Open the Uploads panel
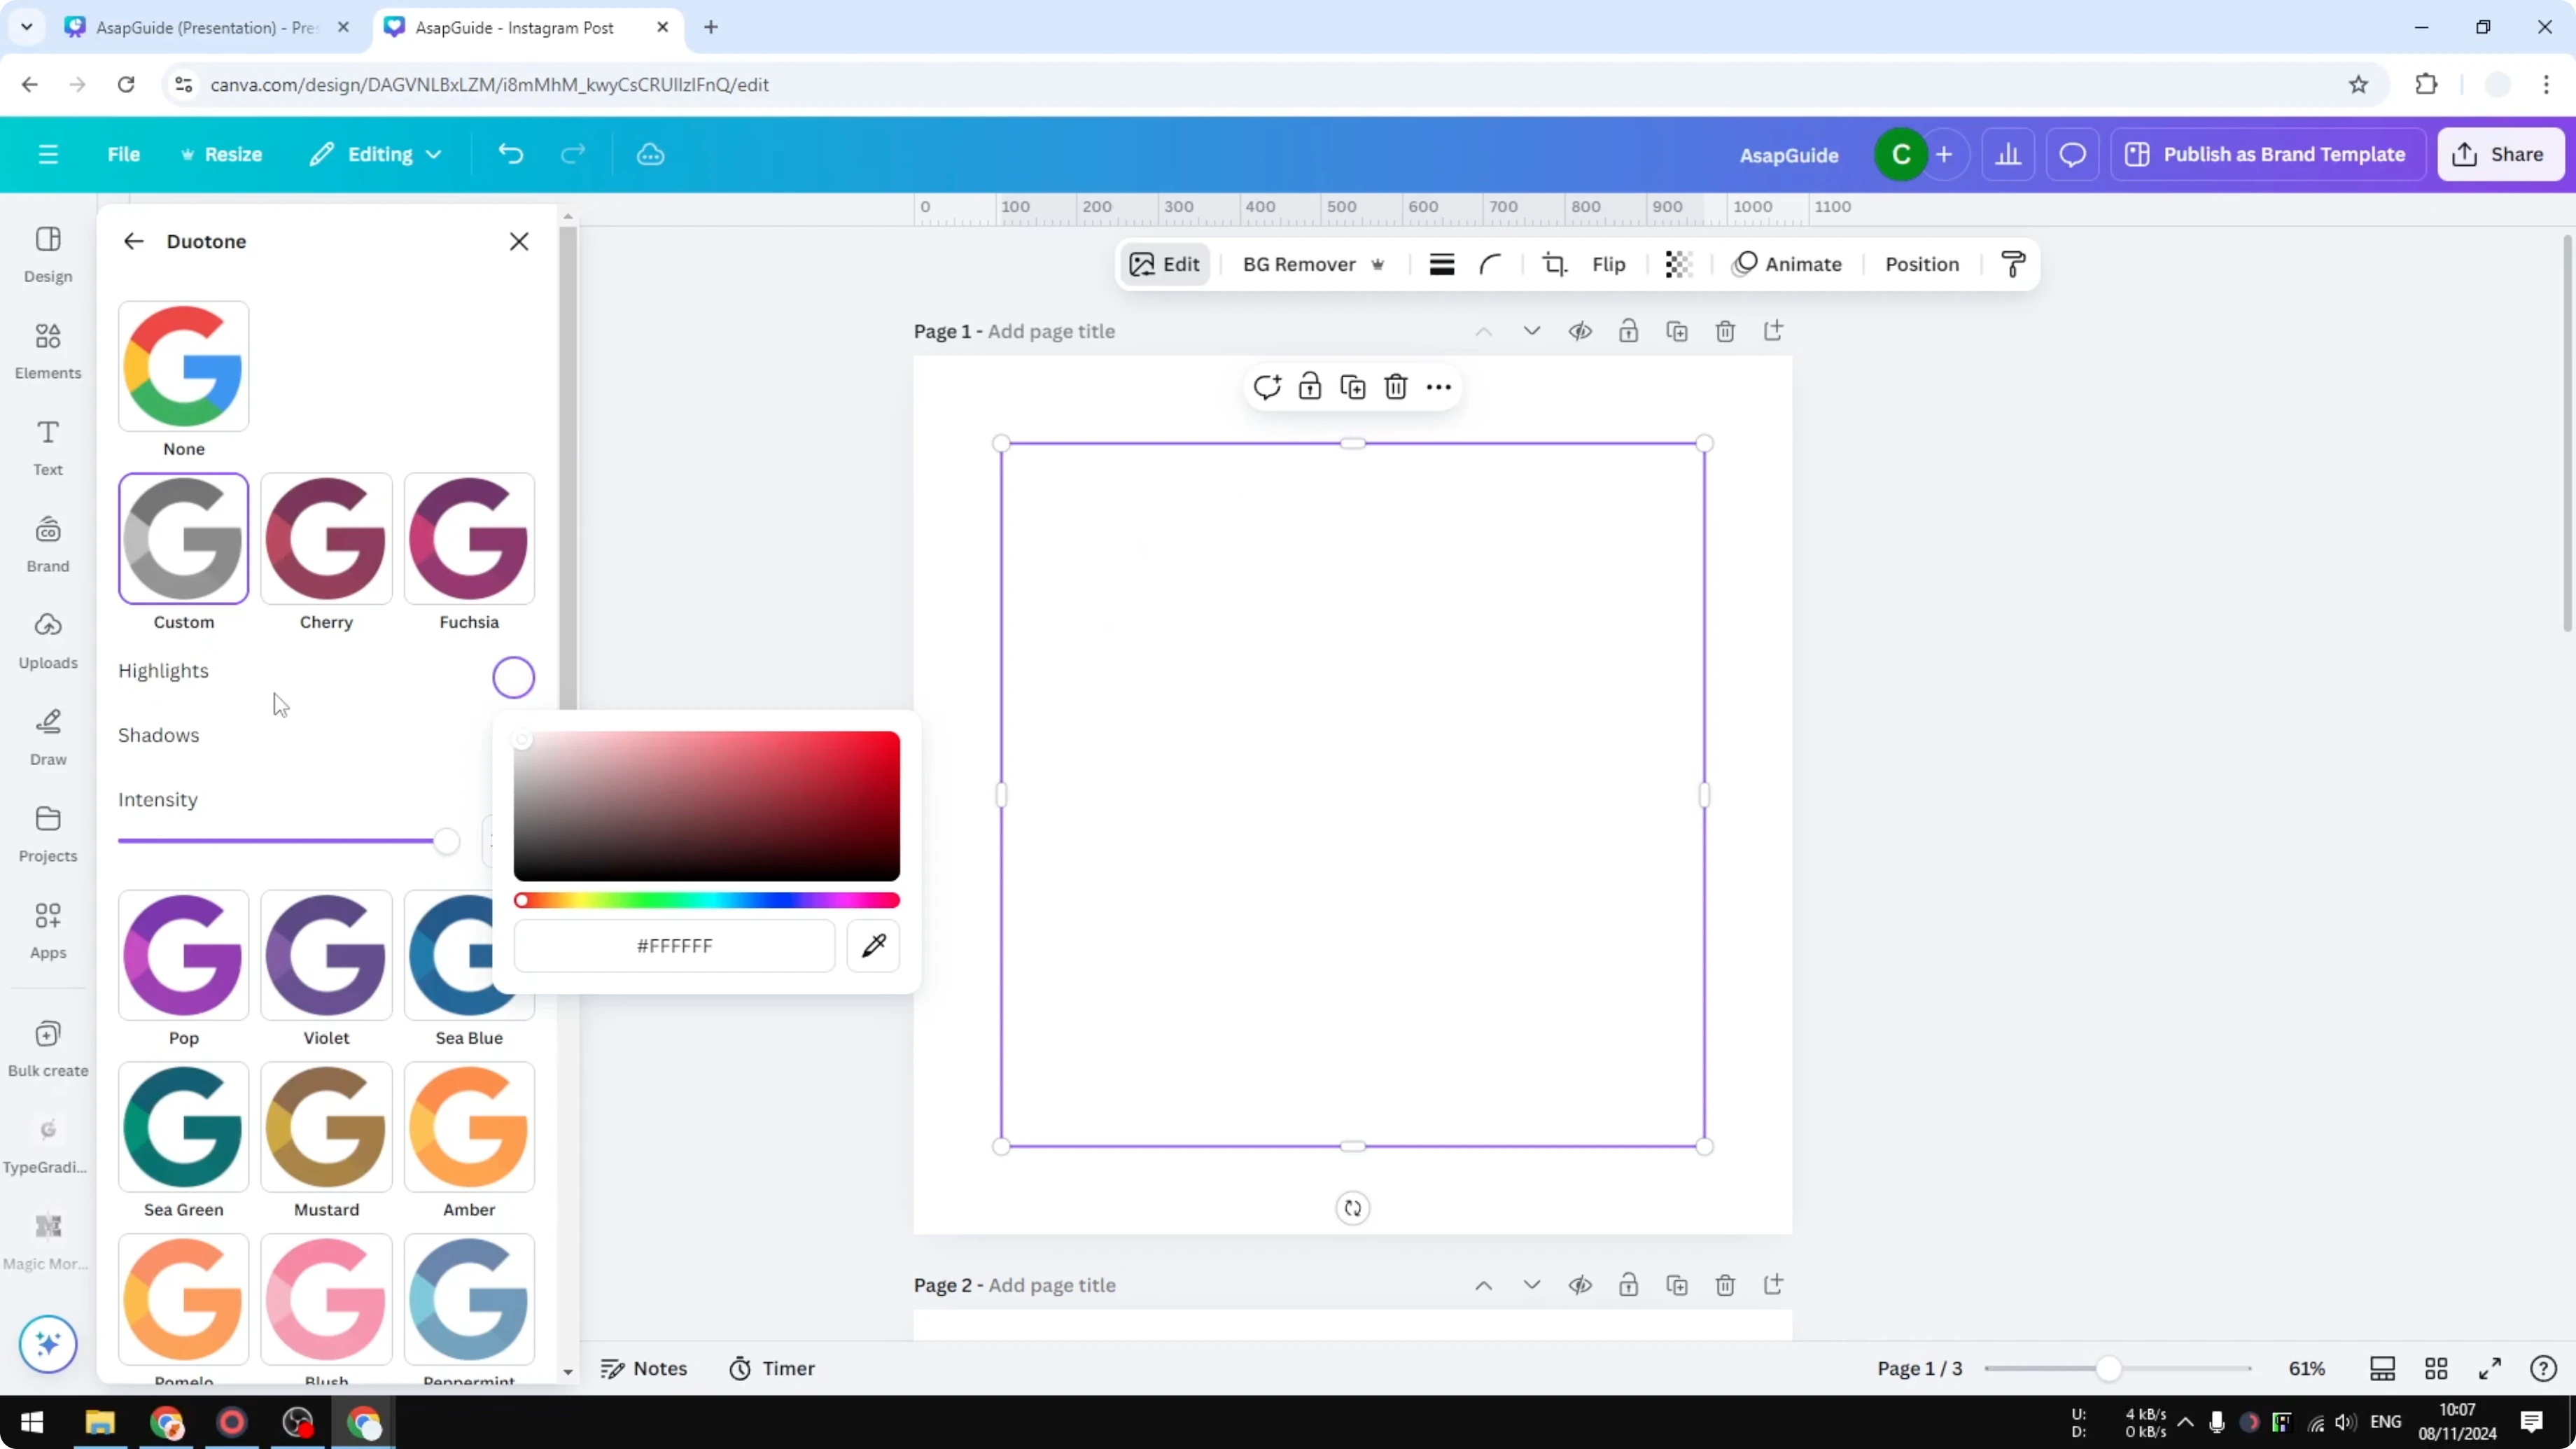The height and width of the screenshot is (1449, 2576). point(47,640)
